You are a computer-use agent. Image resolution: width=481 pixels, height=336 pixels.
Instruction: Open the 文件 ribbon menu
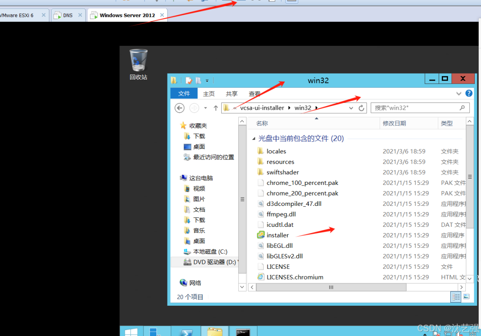click(184, 93)
